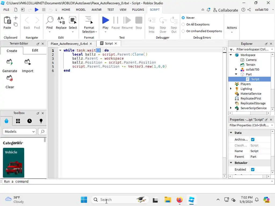The height and width of the screenshot is (206, 275).
Task: Click Step Into debugger icon
Action: click(x=151, y=20)
